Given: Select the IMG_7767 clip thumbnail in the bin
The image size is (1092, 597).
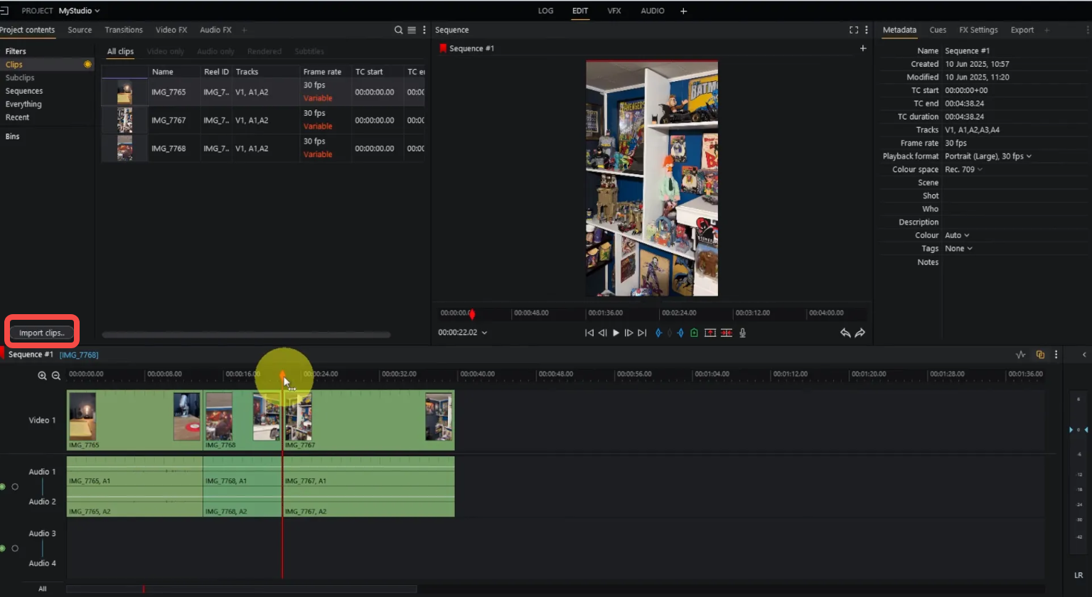Looking at the screenshot, I should point(124,119).
